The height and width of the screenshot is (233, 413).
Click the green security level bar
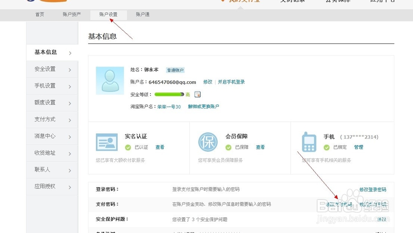pyautogui.click(x=169, y=94)
